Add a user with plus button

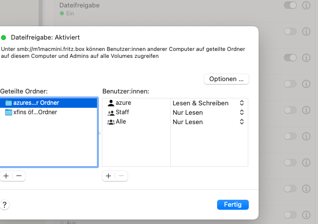pos(108,176)
